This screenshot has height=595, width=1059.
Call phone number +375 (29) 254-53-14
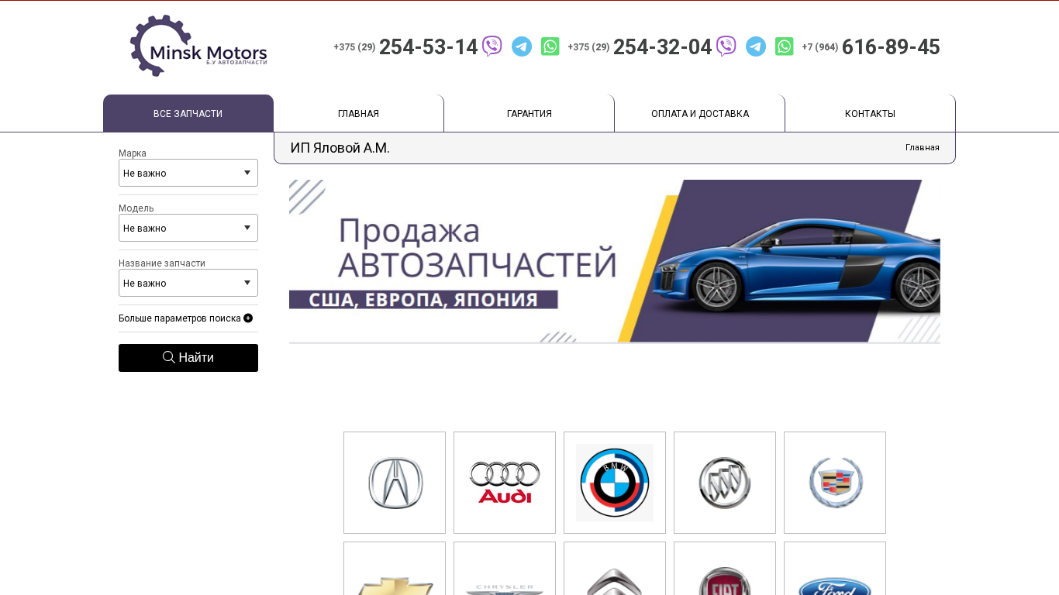tap(405, 46)
